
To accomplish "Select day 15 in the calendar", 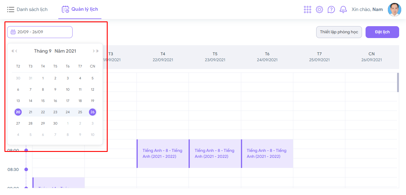I will point(43,101).
